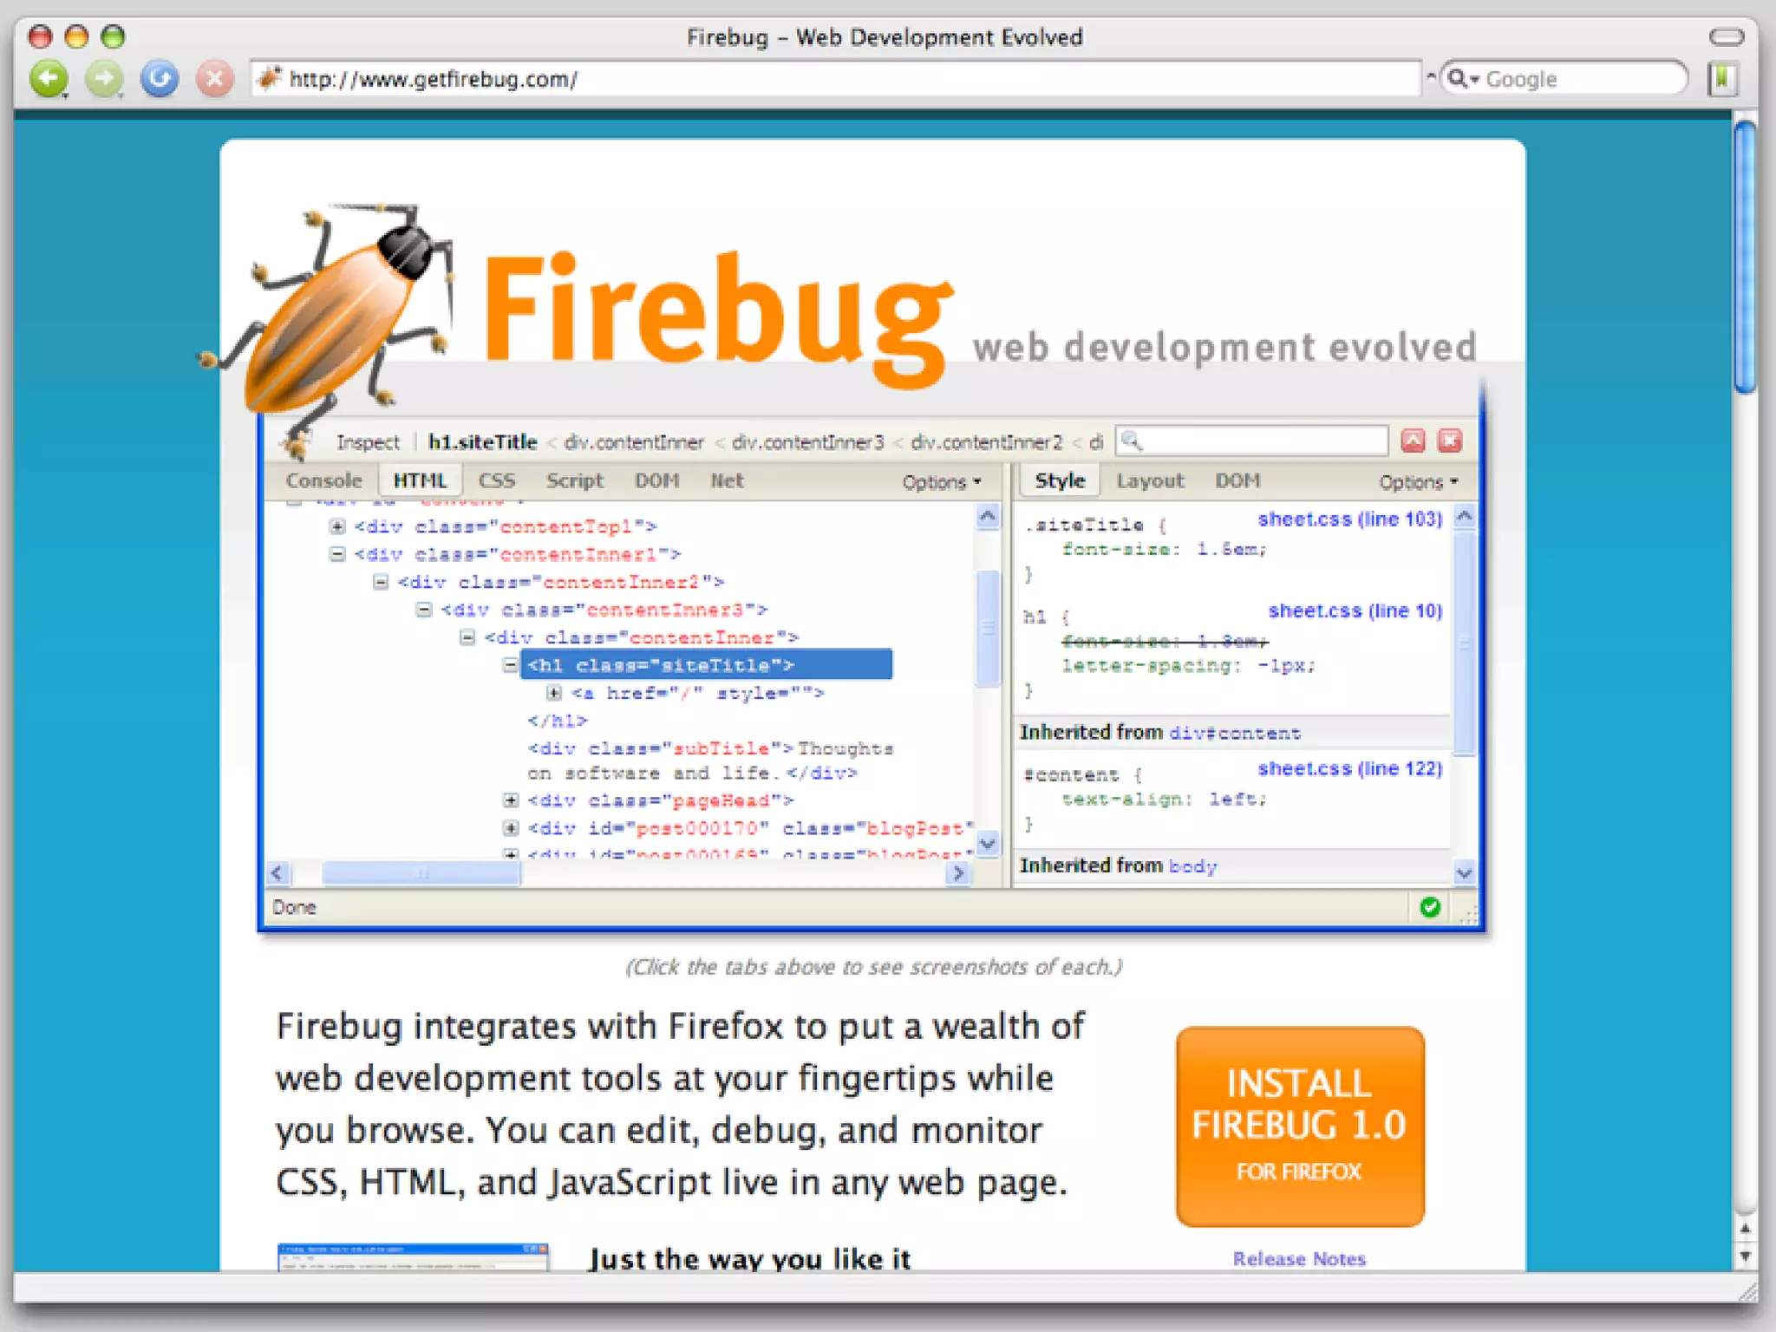Expand the div pageHead node
Image resolution: width=1776 pixels, height=1332 pixels.
pyautogui.click(x=511, y=800)
